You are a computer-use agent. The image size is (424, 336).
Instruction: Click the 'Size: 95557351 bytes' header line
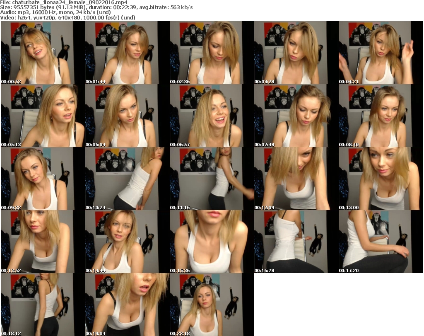click(x=96, y=7)
